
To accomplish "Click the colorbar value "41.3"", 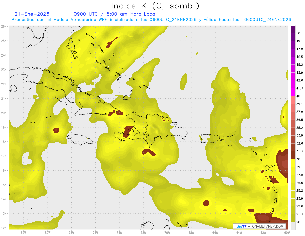I will [x=299, y=88].
